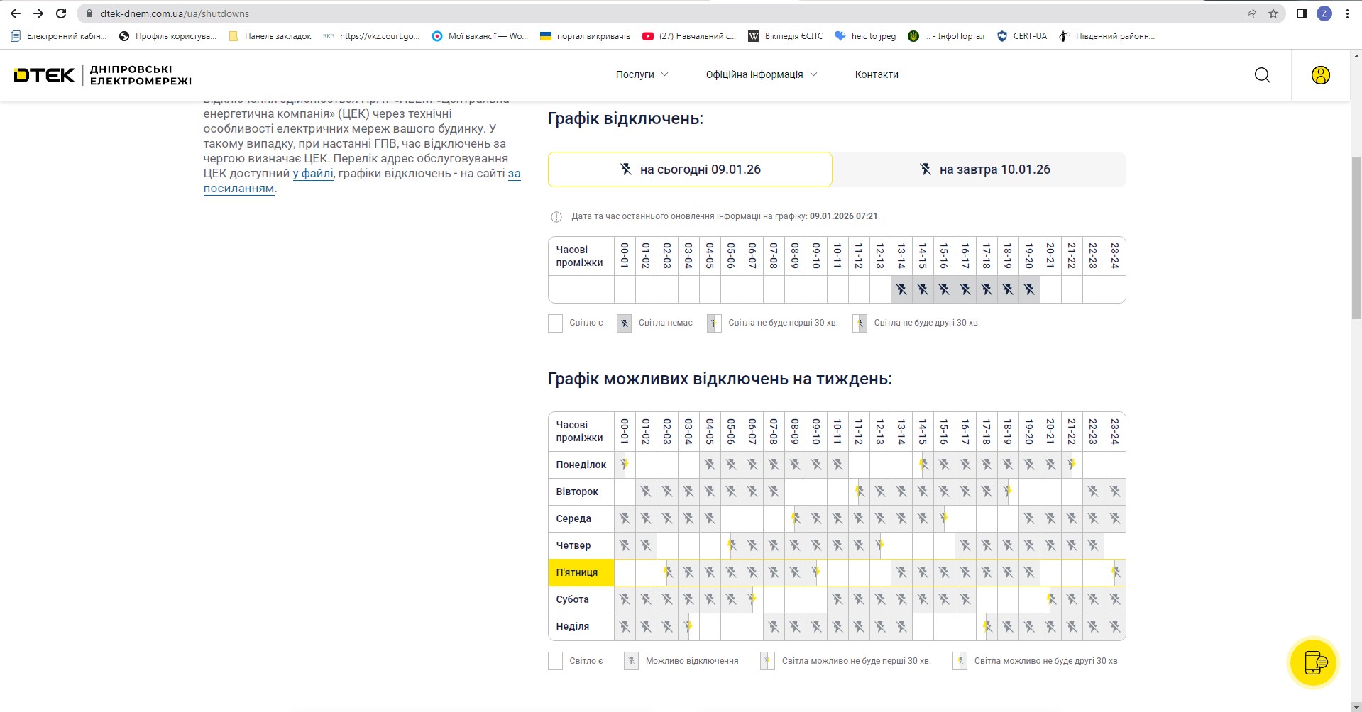1362x712 pixels.
Task: Open the yellow user profile icon
Action: [1320, 75]
